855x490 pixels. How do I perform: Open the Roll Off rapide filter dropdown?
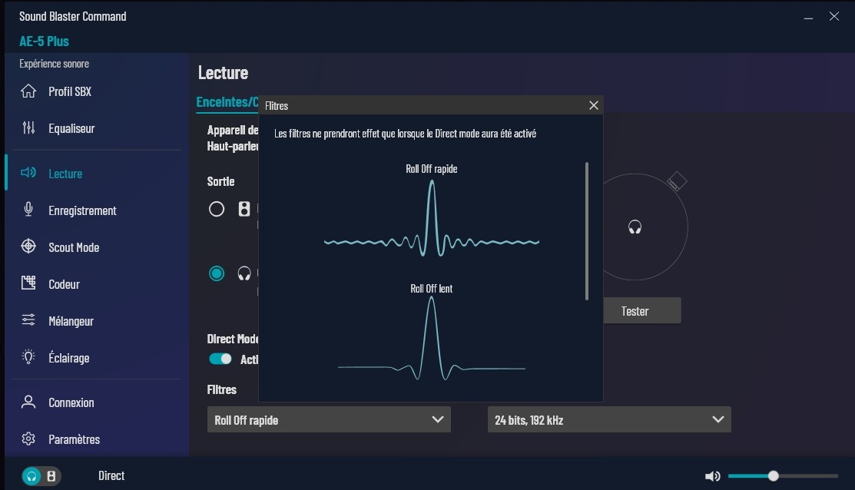click(329, 419)
